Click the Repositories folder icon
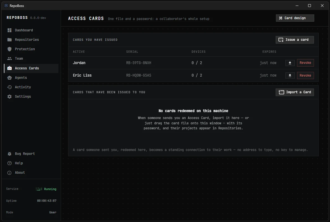330x222 pixels. coord(9,40)
